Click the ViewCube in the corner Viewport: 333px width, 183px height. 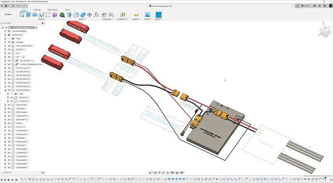click(x=325, y=31)
